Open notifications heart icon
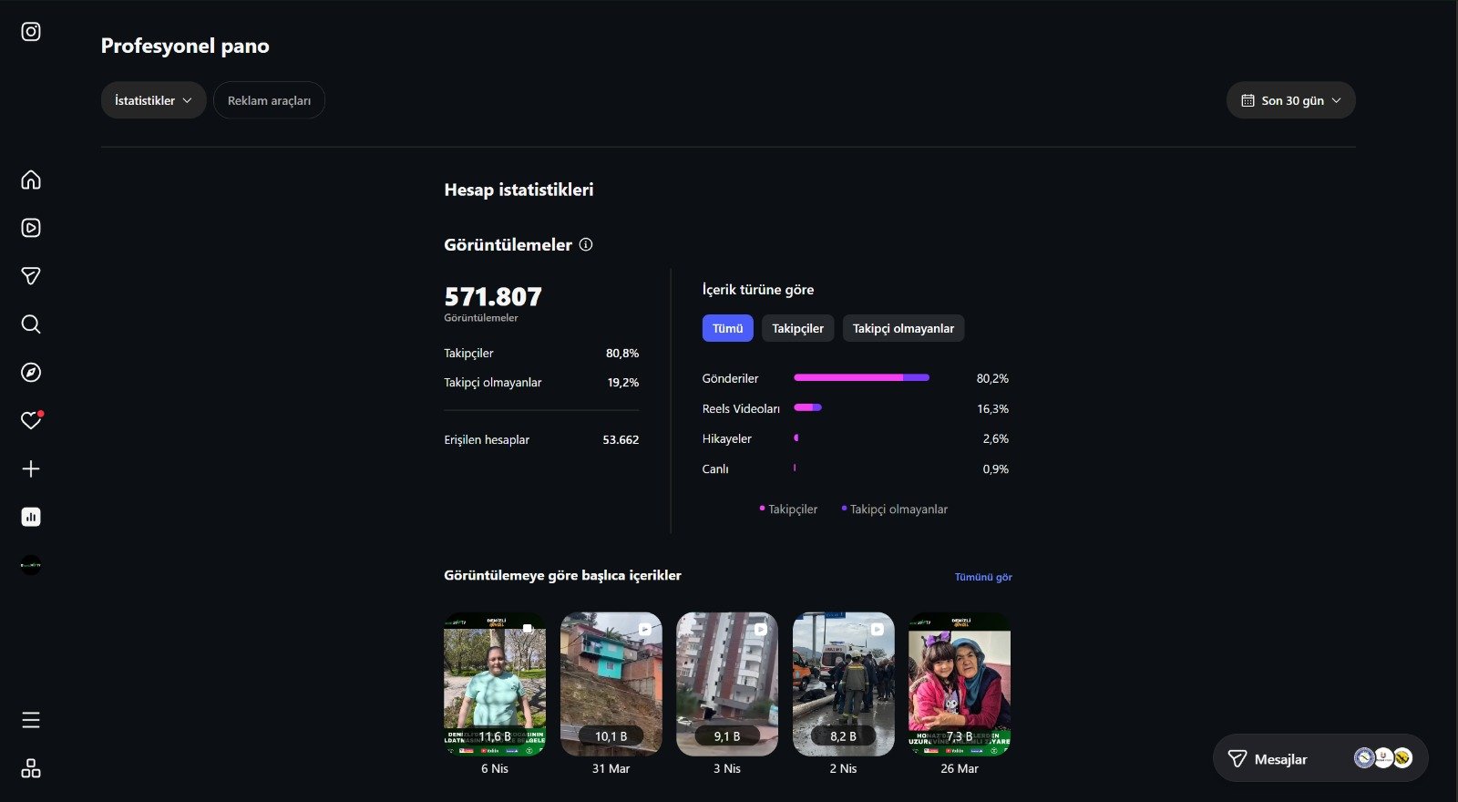Screen dimensions: 1458x802 click(31, 420)
